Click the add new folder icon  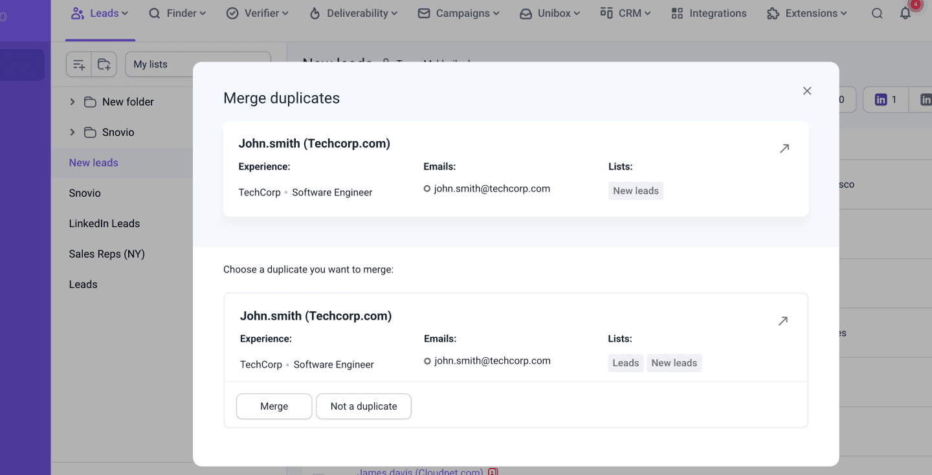pos(104,65)
